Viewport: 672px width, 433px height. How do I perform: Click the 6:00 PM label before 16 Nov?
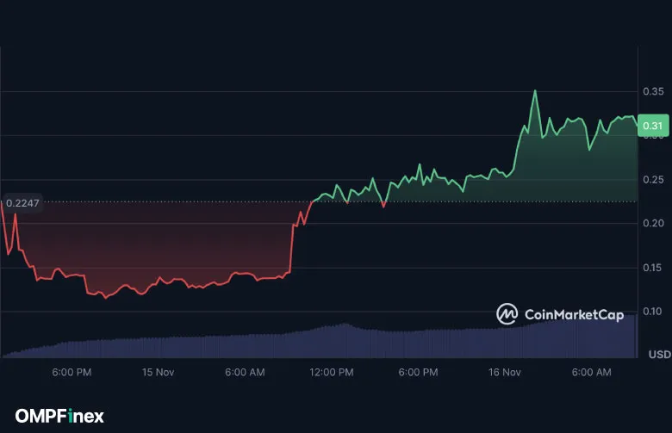pos(419,372)
